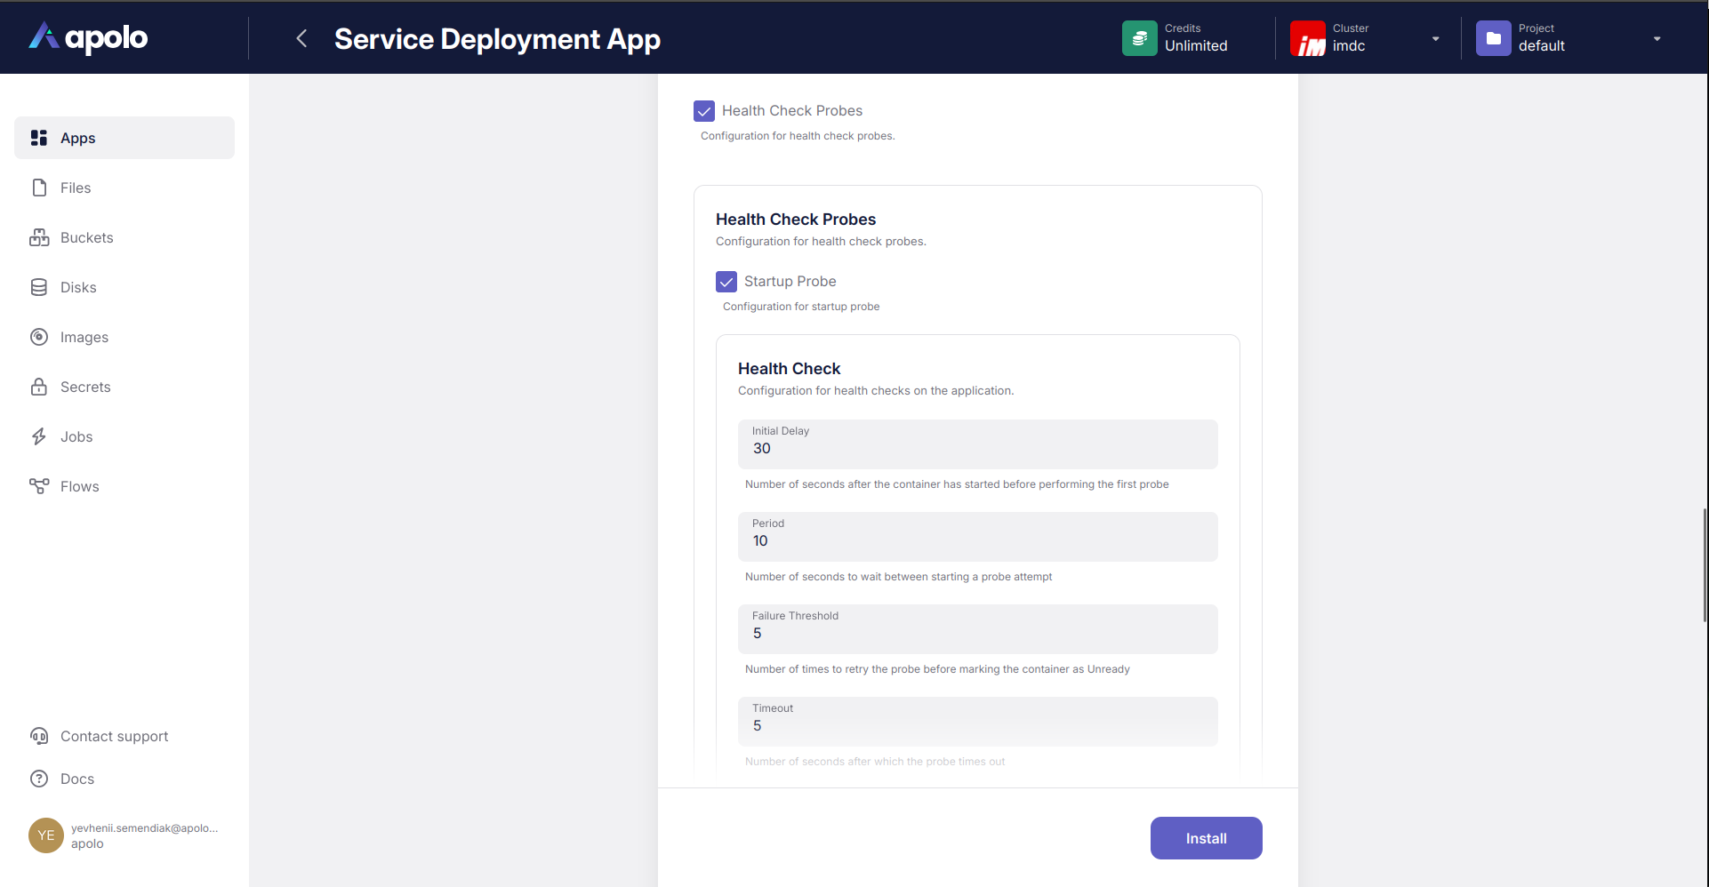Viewport: 1709px width, 887px height.
Task: Click the green Credits coins icon
Action: 1139,38
